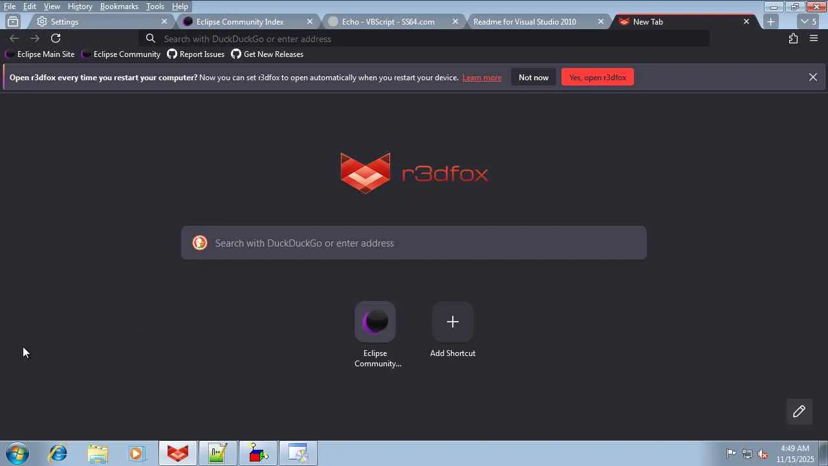Open the Help menu
The height and width of the screenshot is (466, 828).
click(x=180, y=6)
